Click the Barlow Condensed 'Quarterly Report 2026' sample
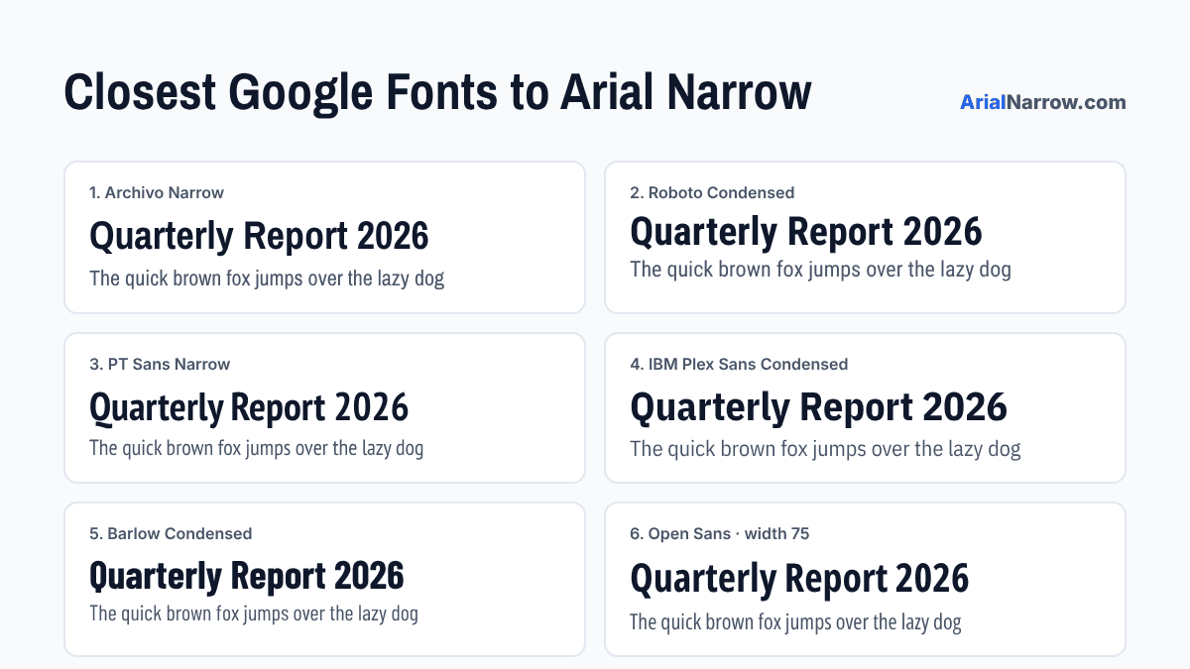Viewport: 1190px width, 669px height. tap(247, 576)
